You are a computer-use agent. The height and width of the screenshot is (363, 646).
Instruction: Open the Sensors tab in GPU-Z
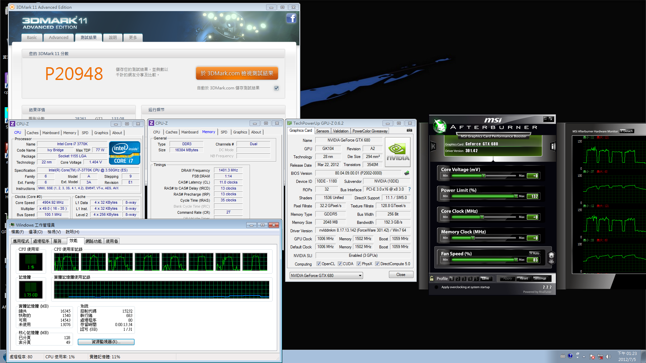pos(322,131)
